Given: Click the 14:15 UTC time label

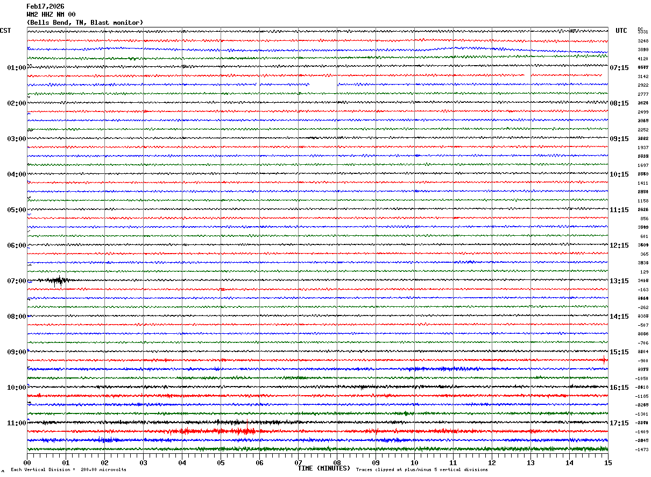Looking at the screenshot, I should pyautogui.click(x=619, y=317).
